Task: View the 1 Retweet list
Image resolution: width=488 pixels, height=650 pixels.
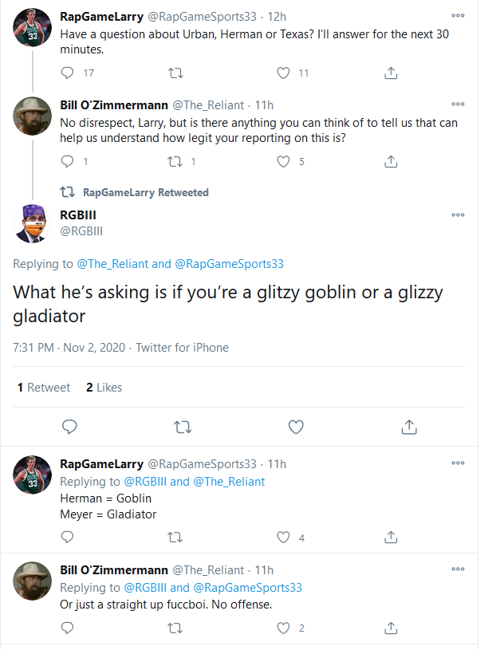Action: pos(43,388)
